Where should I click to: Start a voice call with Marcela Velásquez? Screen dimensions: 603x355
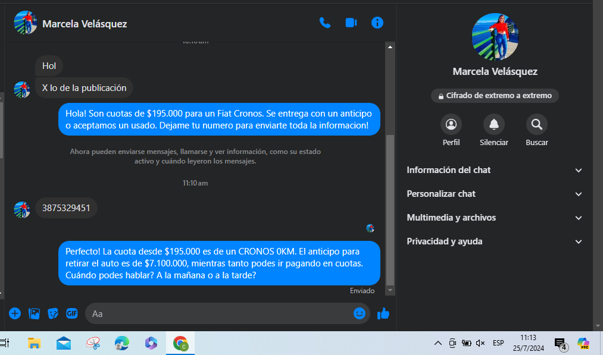pyautogui.click(x=324, y=23)
